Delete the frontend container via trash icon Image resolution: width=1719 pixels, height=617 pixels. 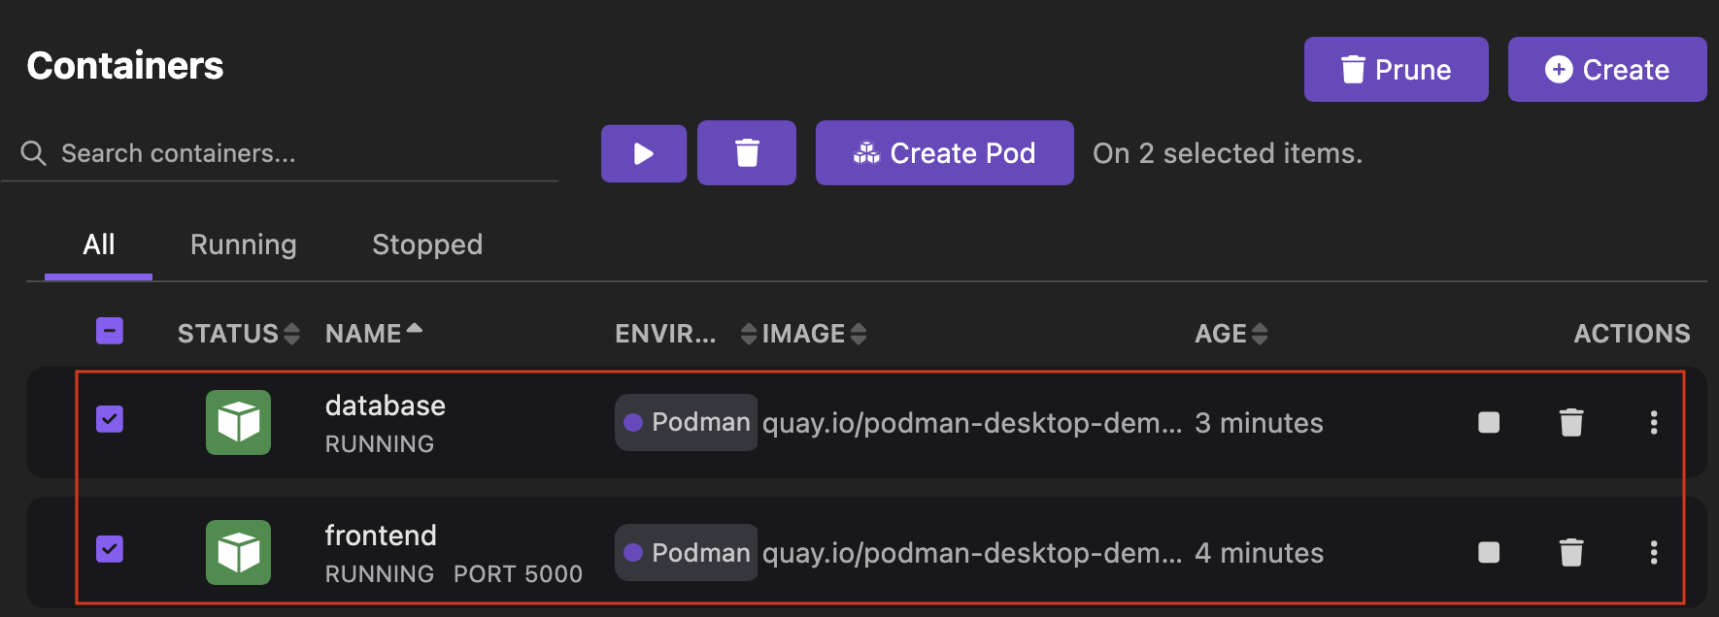point(1570,552)
